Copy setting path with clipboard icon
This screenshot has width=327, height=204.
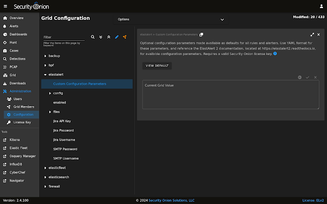pyautogui.click(x=201, y=35)
